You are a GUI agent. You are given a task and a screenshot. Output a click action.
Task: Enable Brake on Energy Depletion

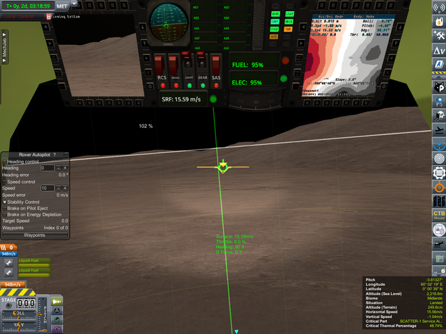point(5,215)
